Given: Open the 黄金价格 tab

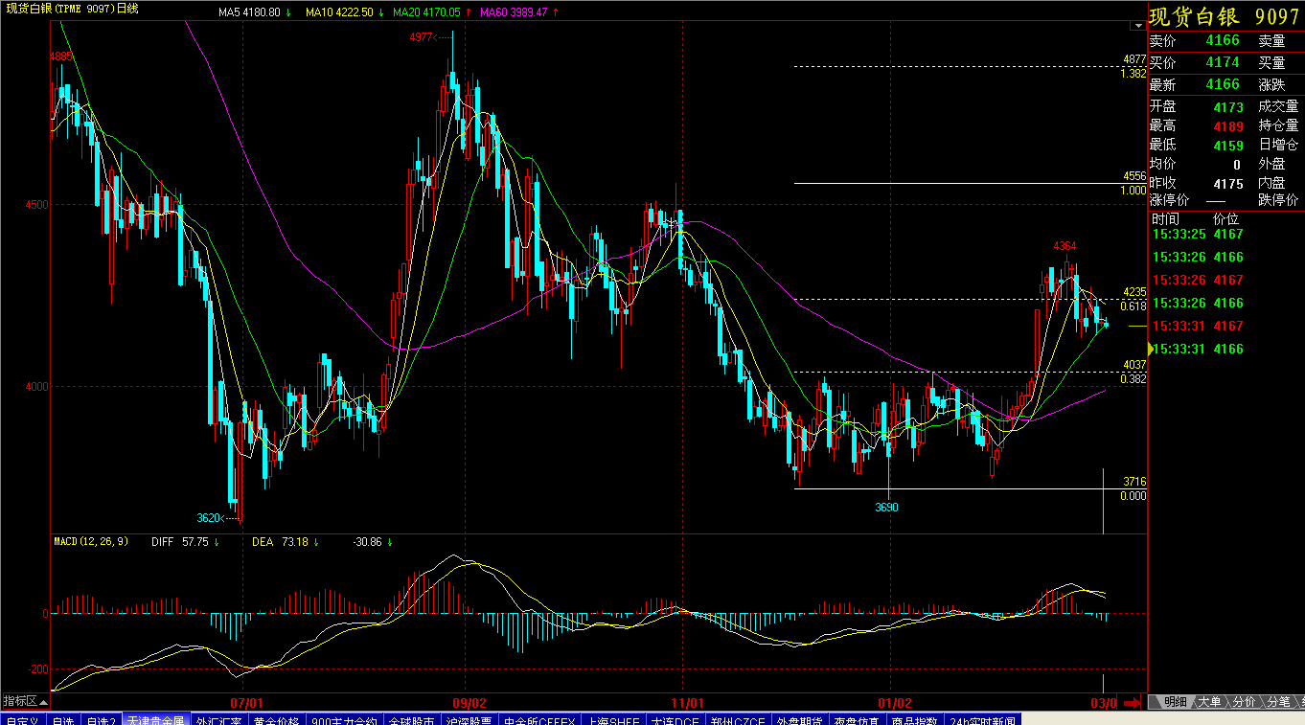Looking at the screenshot, I should [276, 719].
